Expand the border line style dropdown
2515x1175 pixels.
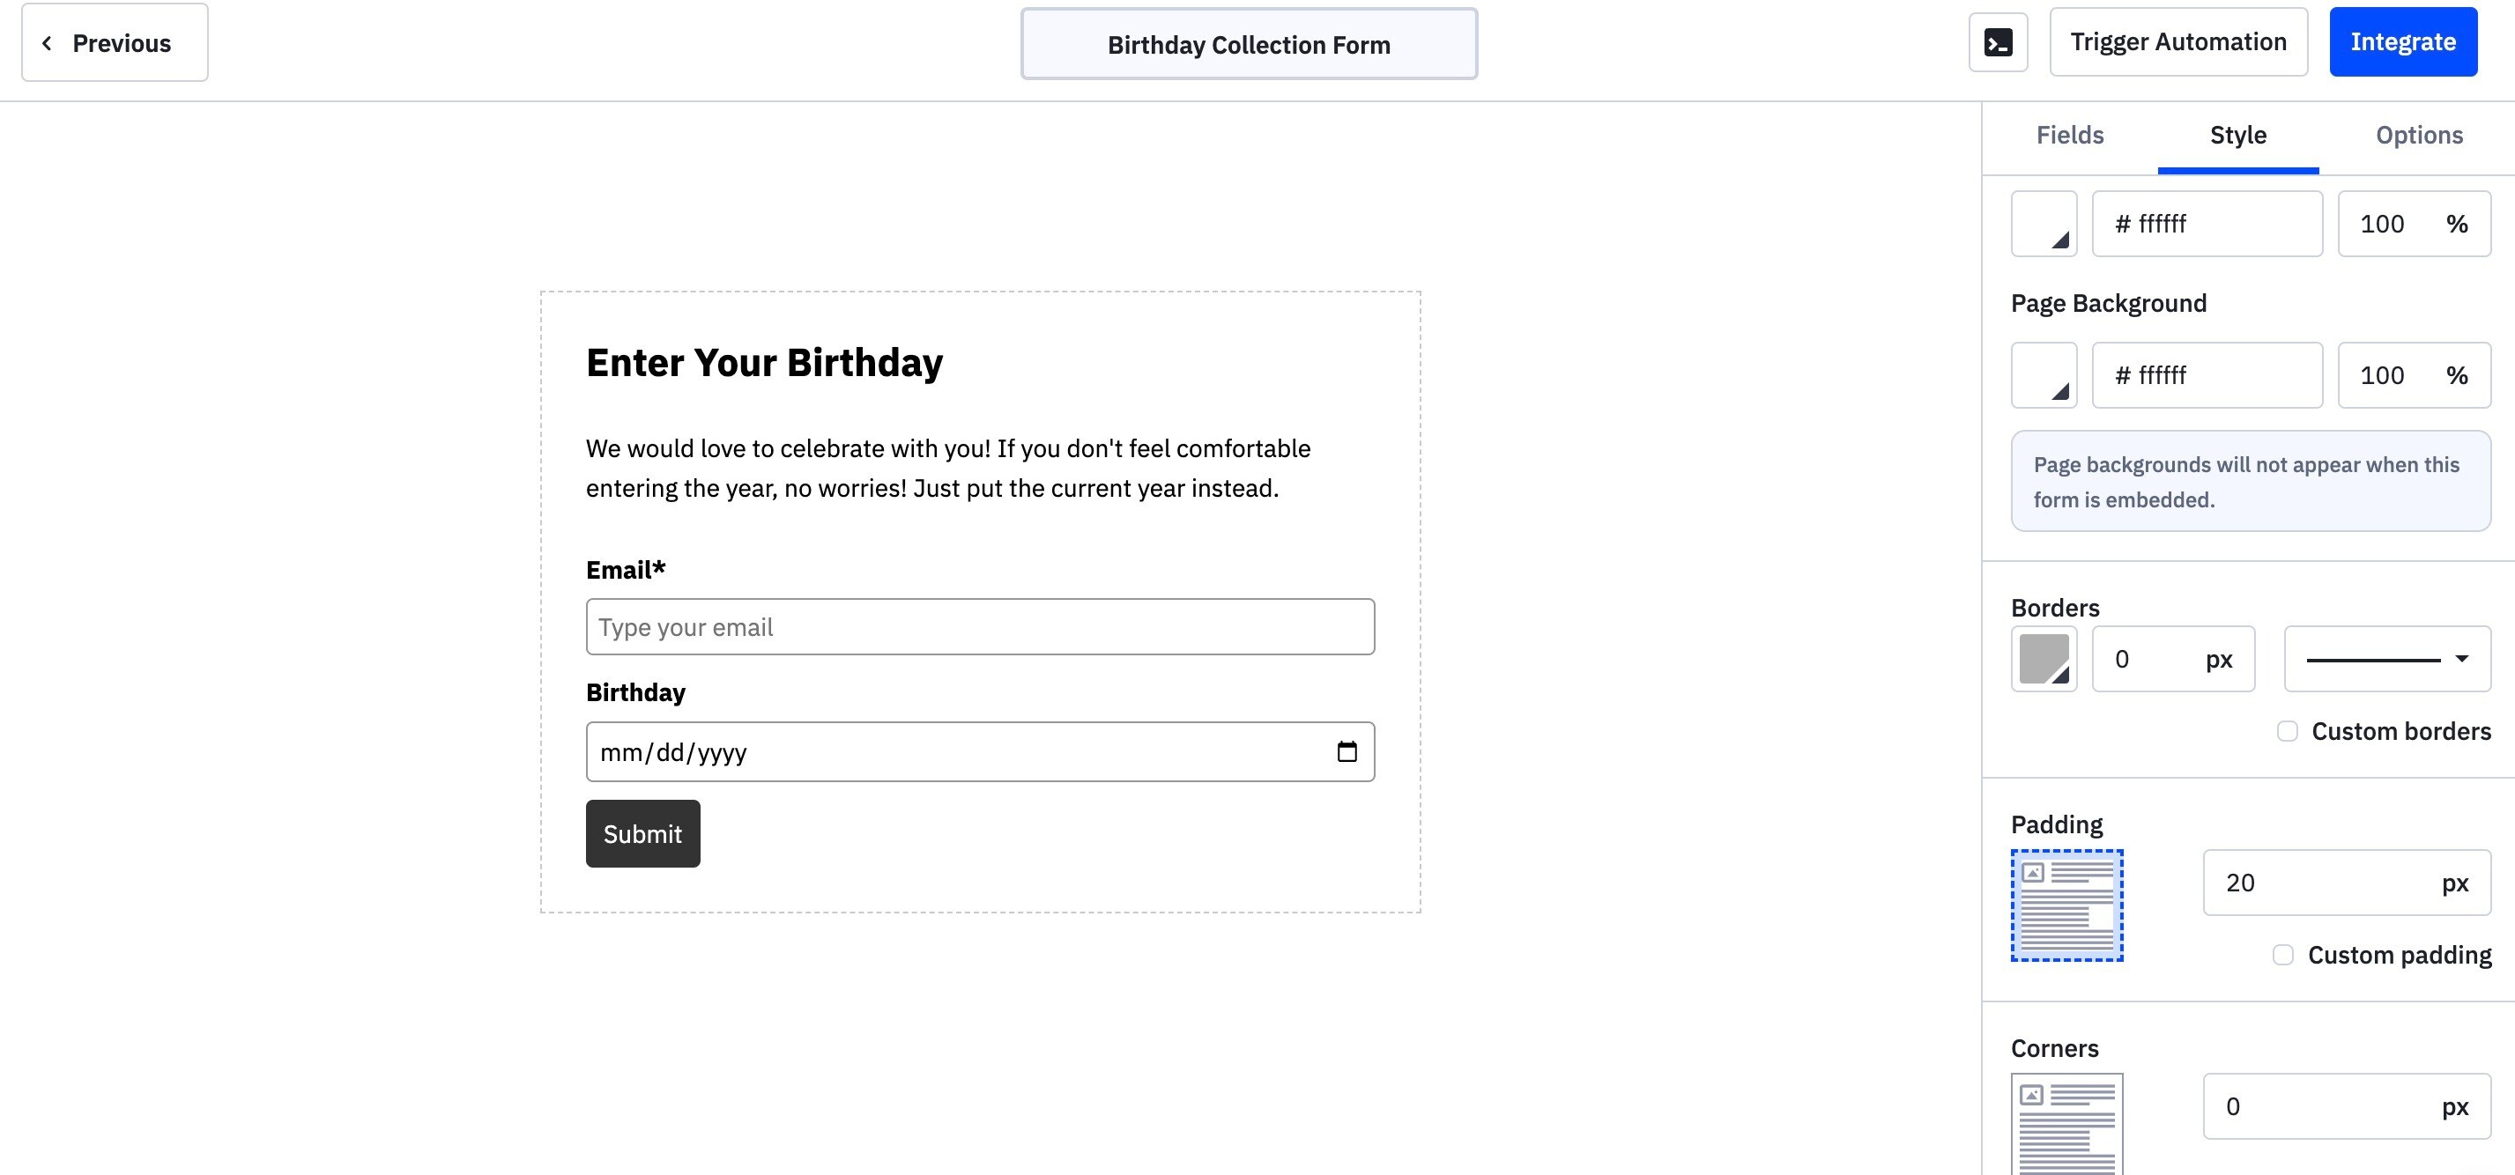[2387, 659]
